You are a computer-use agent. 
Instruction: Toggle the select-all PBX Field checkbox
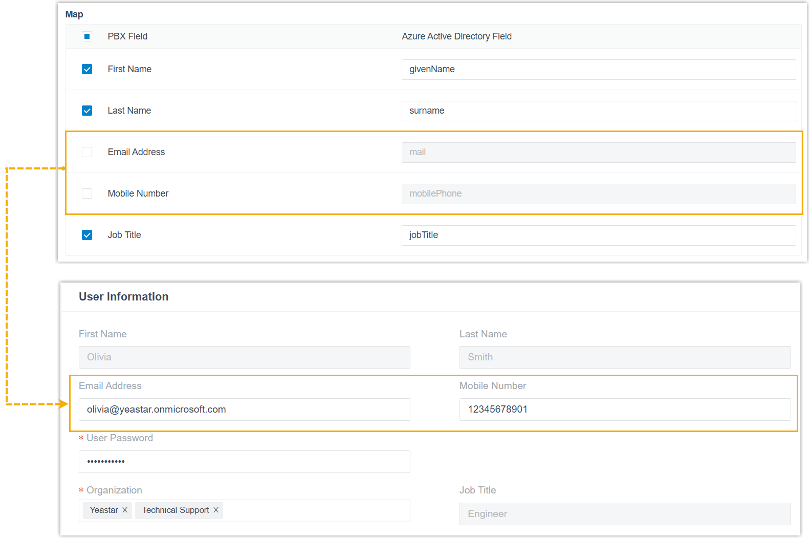tap(87, 36)
